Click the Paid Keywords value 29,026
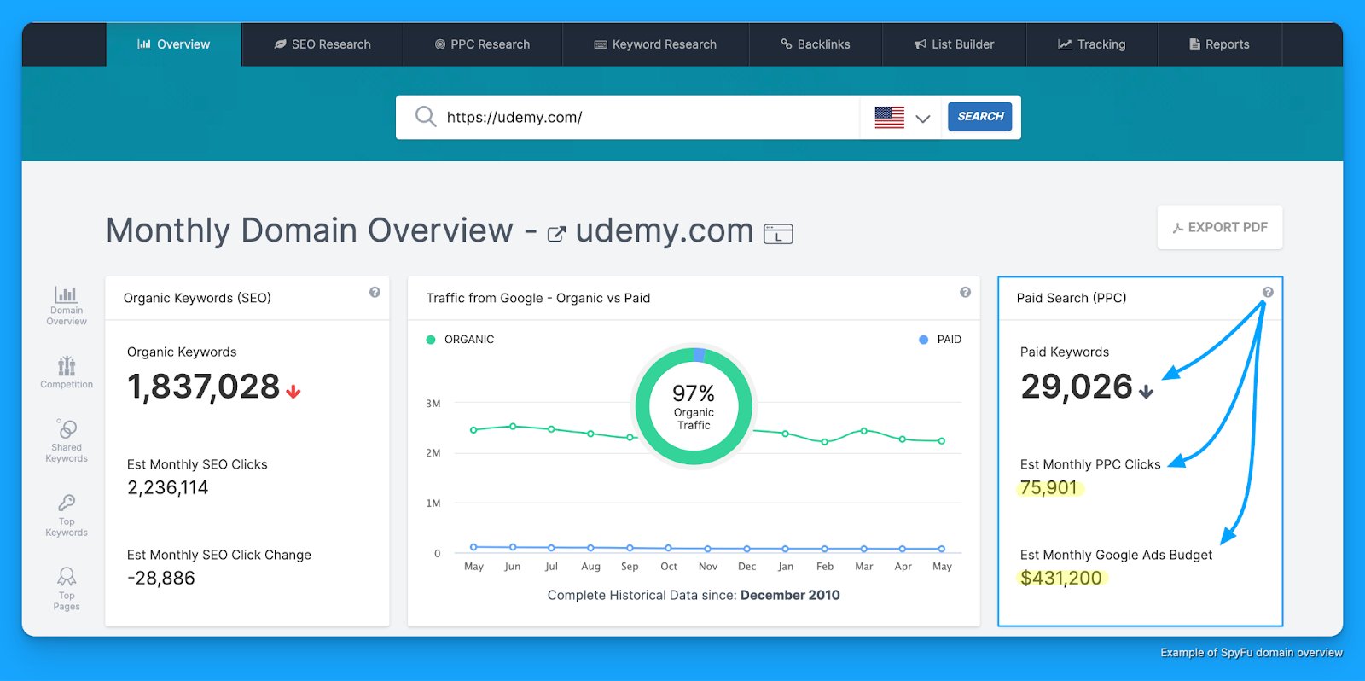The height and width of the screenshot is (681, 1365). (x=1077, y=387)
